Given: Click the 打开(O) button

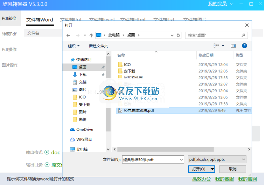Looking at the screenshot, I should tap(199, 169).
